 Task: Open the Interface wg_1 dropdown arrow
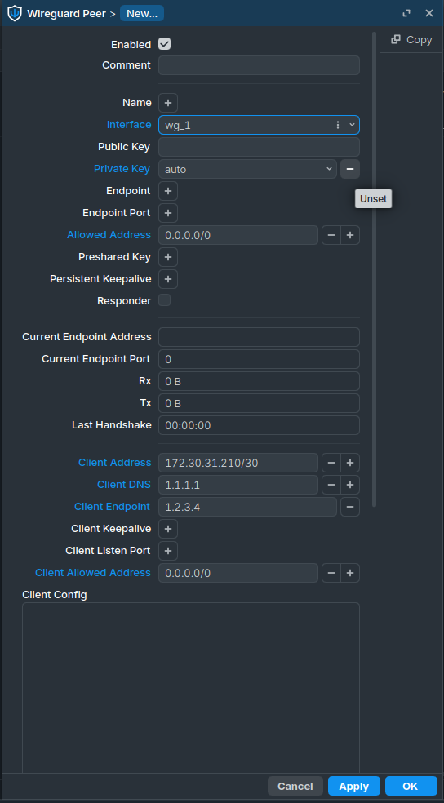pyautogui.click(x=352, y=125)
